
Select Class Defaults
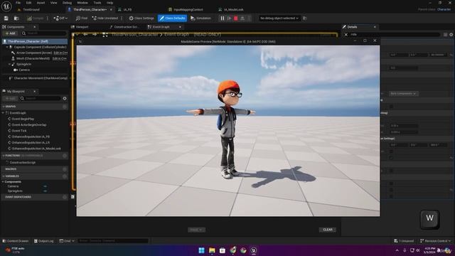click(x=172, y=18)
